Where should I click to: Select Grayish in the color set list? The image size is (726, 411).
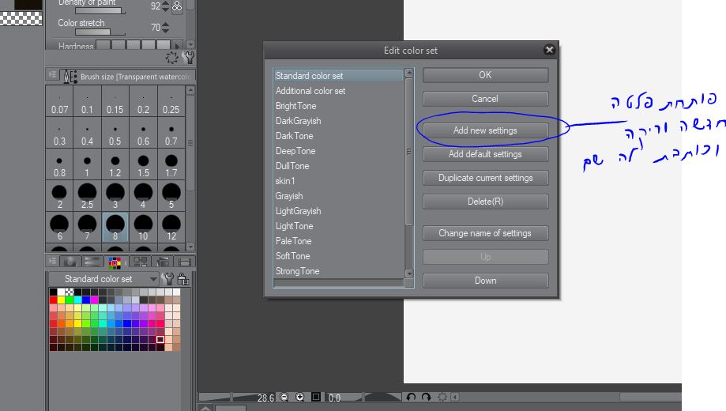coord(338,196)
